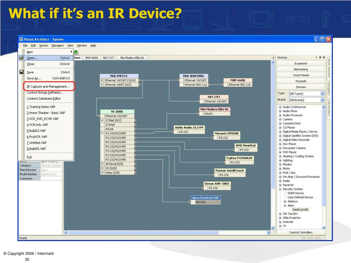Expand NI-3000 ICSNet ports

pyautogui.click(x=102, y=120)
